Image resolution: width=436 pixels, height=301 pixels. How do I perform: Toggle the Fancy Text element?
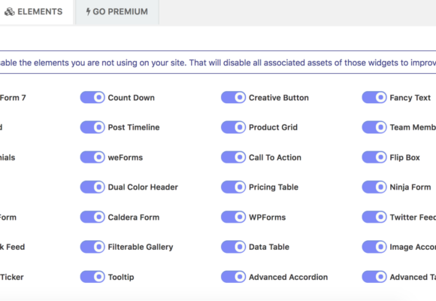point(374,98)
